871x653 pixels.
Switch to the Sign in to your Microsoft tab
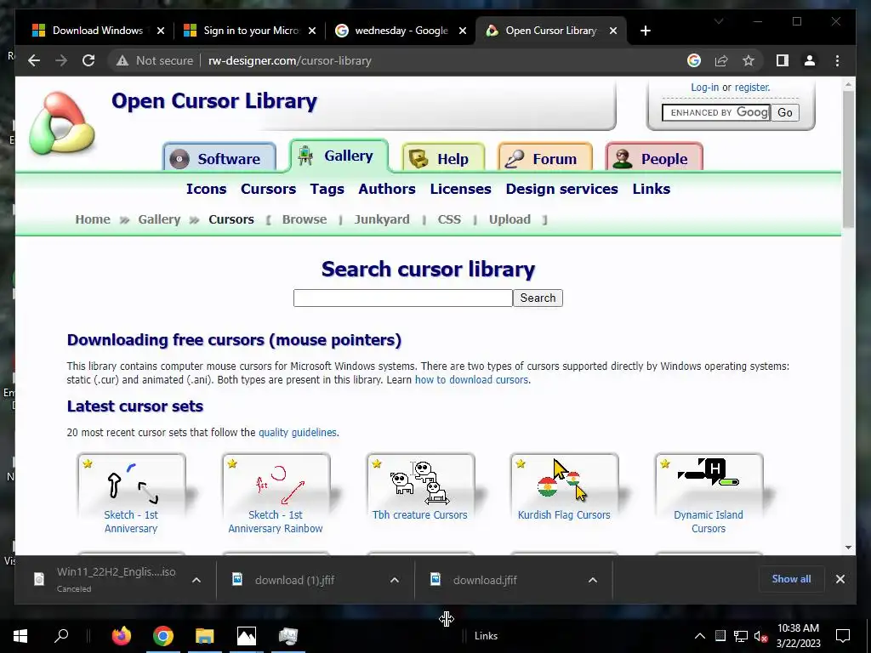[x=252, y=31]
